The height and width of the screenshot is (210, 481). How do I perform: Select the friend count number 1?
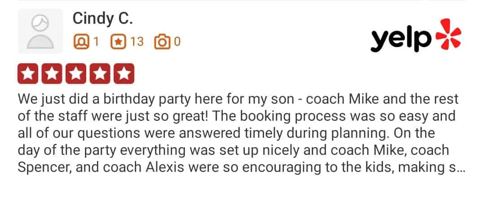[x=96, y=42]
